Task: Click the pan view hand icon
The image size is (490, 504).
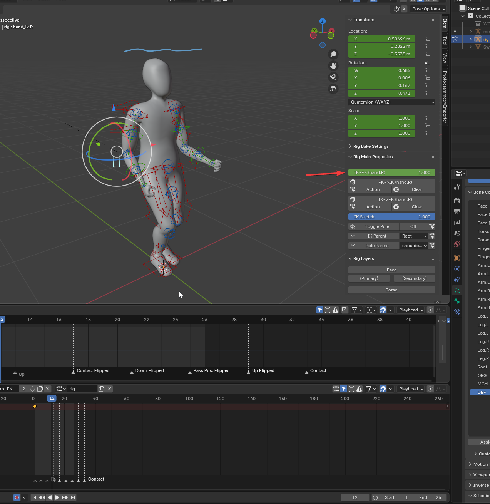Action: pyautogui.click(x=333, y=66)
